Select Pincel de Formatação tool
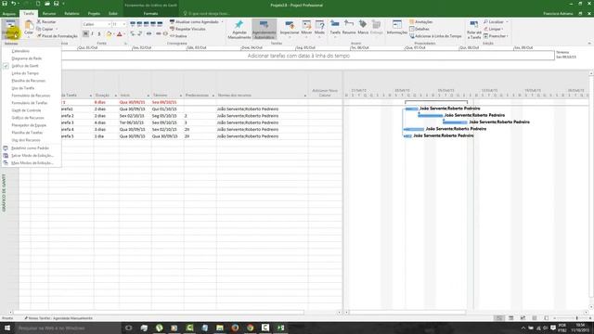The height and width of the screenshot is (334, 594). 58,36
